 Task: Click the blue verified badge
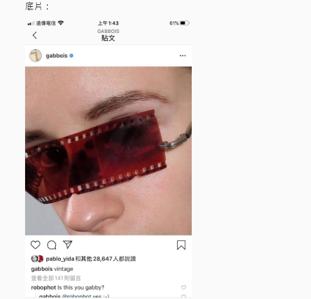point(71,56)
